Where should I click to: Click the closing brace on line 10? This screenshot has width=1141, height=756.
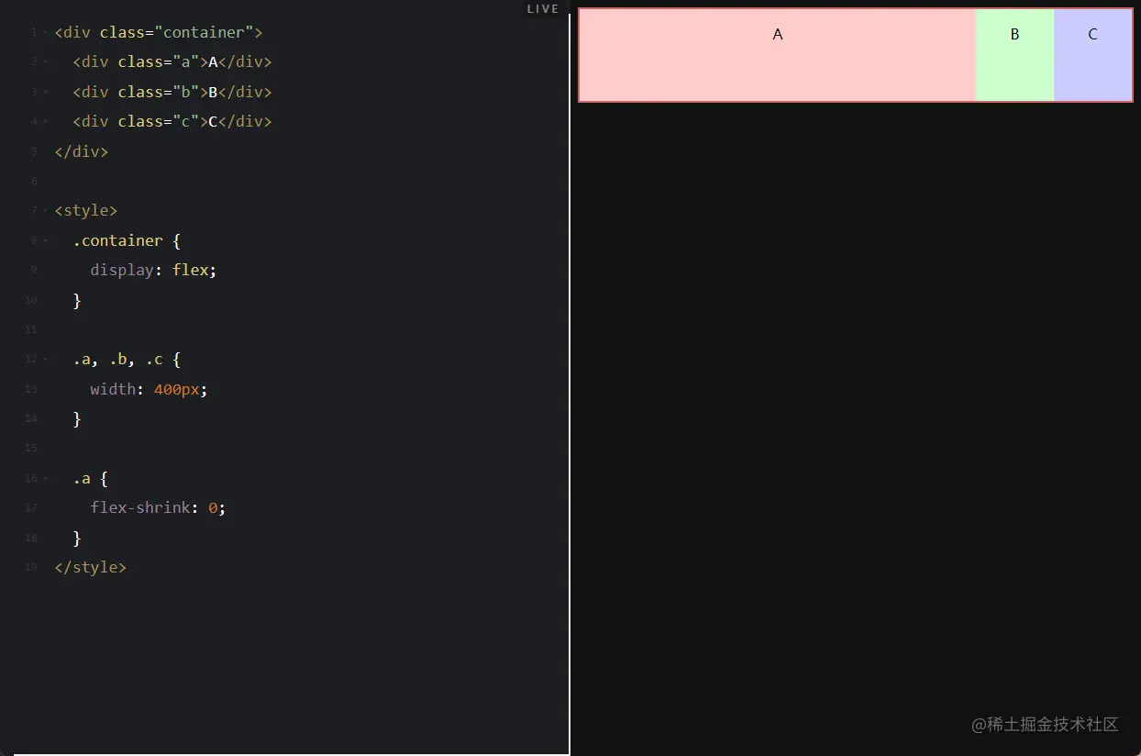click(77, 300)
